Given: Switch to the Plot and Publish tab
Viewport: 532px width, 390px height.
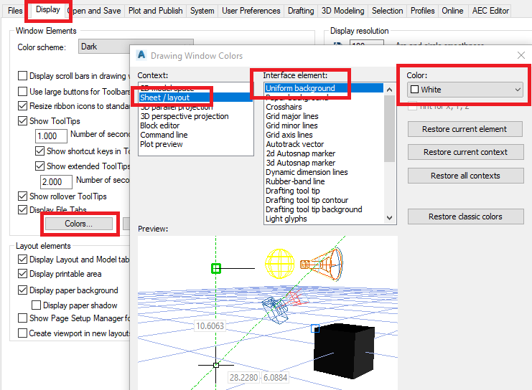Looking at the screenshot, I should (x=155, y=11).
